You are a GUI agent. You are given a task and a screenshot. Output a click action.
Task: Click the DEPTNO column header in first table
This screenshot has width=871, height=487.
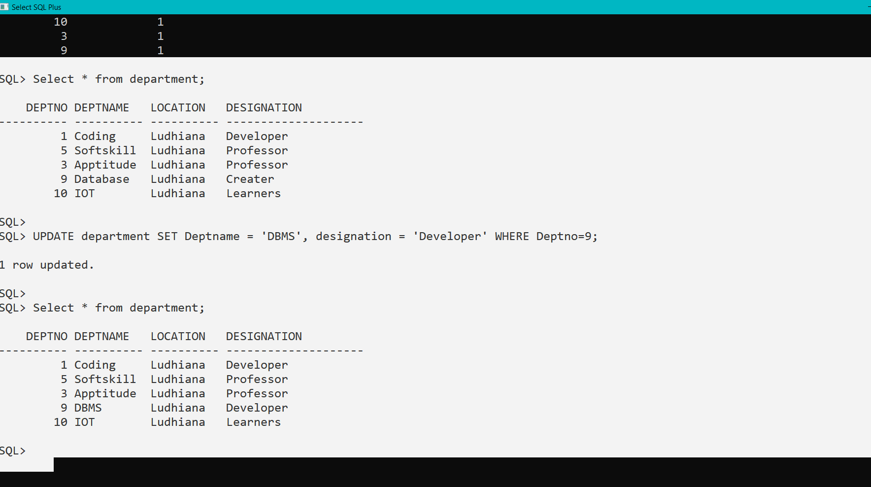click(x=47, y=107)
